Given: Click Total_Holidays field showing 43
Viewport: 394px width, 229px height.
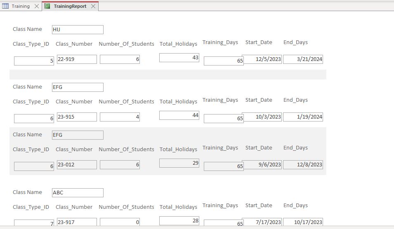Looking at the screenshot, I should click(179, 57).
